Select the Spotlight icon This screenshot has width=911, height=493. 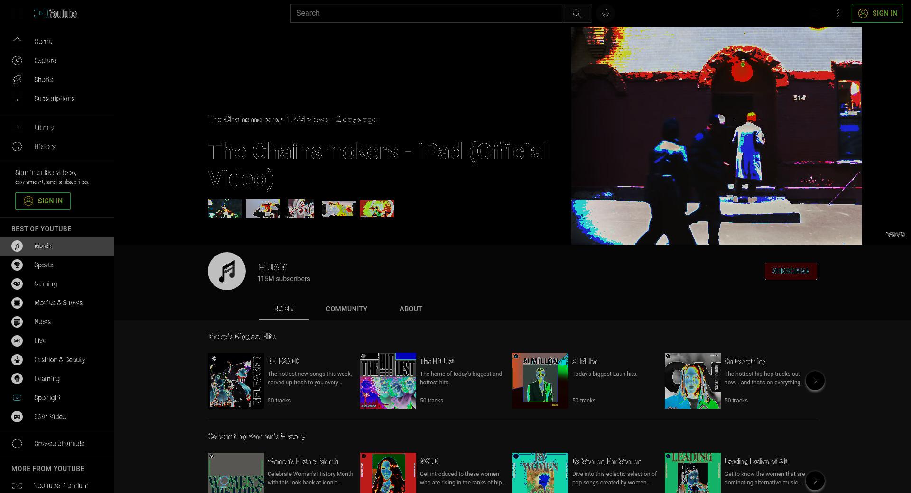[17, 398]
